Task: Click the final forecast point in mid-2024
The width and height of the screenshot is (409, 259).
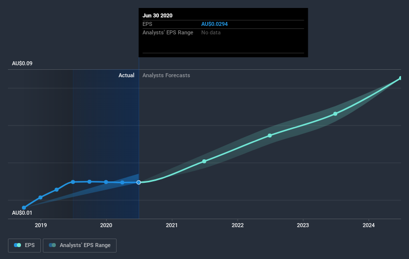Action: coord(401,78)
